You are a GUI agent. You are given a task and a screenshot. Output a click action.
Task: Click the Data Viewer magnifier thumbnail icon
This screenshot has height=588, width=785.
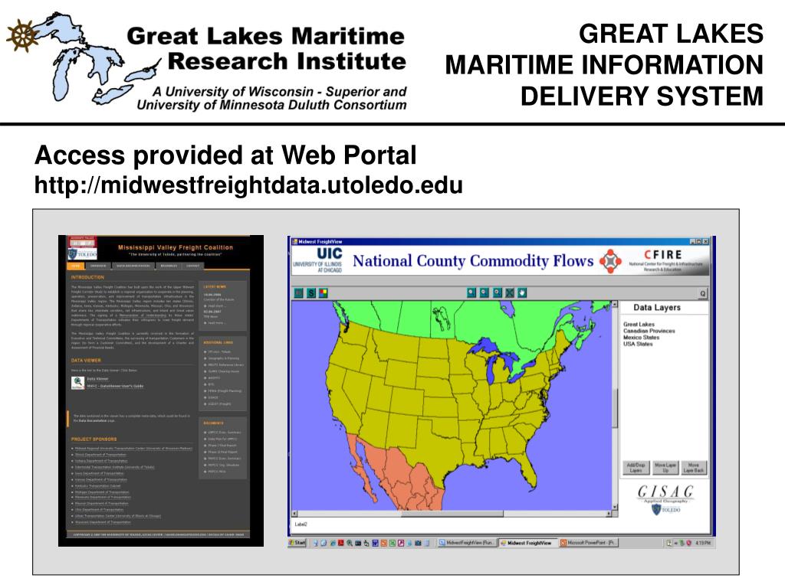(77, 383)
